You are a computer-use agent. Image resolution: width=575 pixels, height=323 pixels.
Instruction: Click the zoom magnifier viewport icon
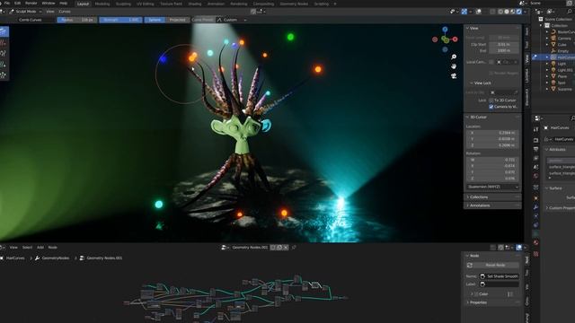(454, 57)
